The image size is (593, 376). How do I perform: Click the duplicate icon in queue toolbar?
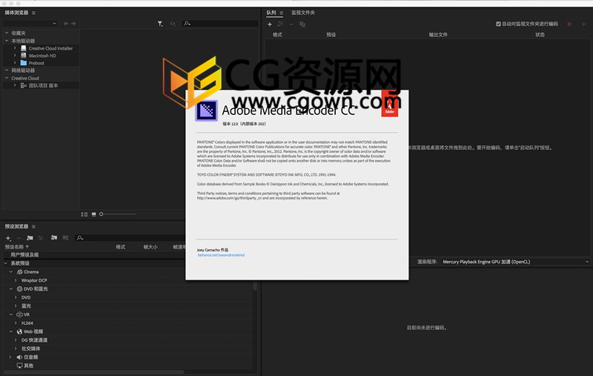pos(302,24)
